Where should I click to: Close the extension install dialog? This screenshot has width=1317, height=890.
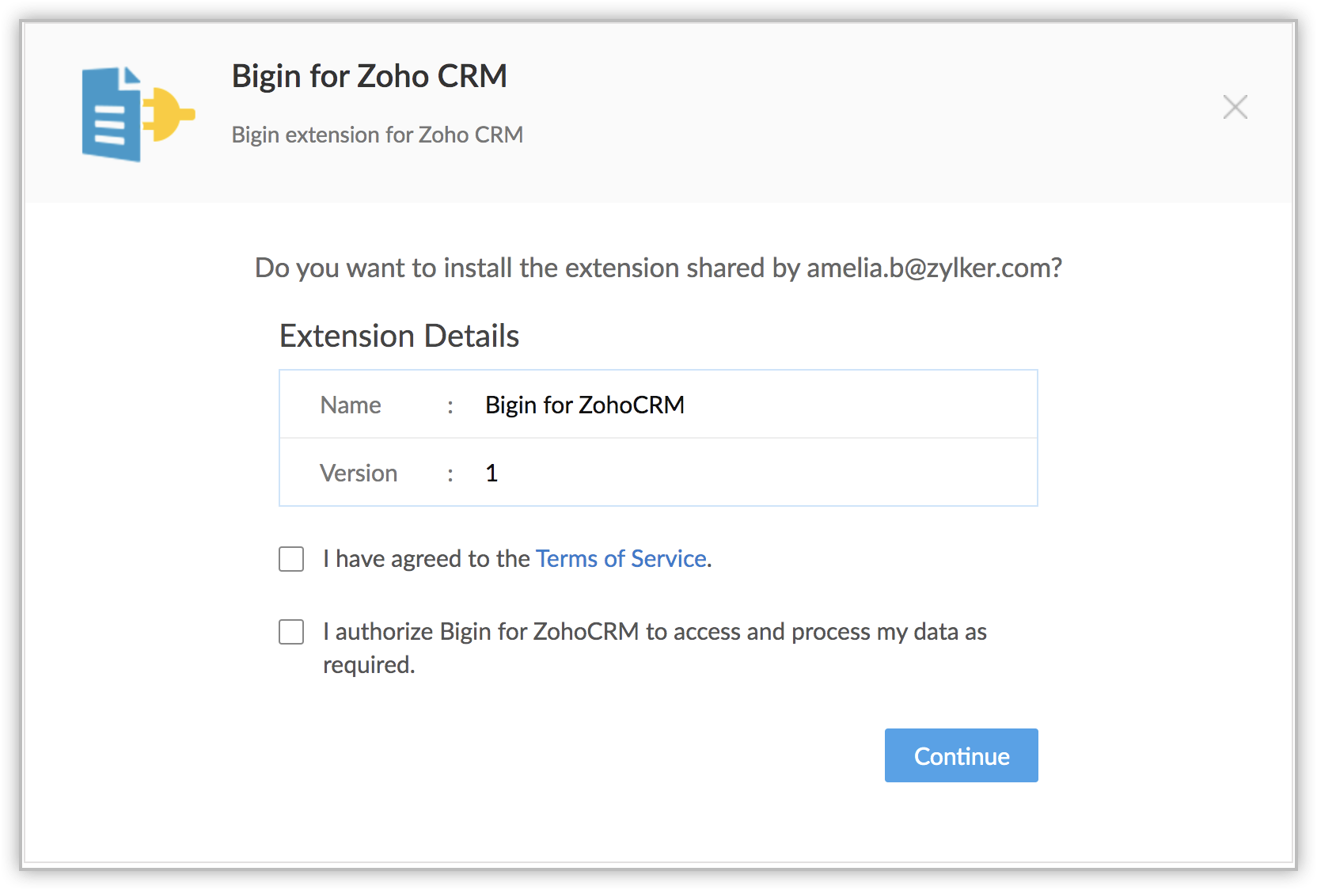[1235, 107]
